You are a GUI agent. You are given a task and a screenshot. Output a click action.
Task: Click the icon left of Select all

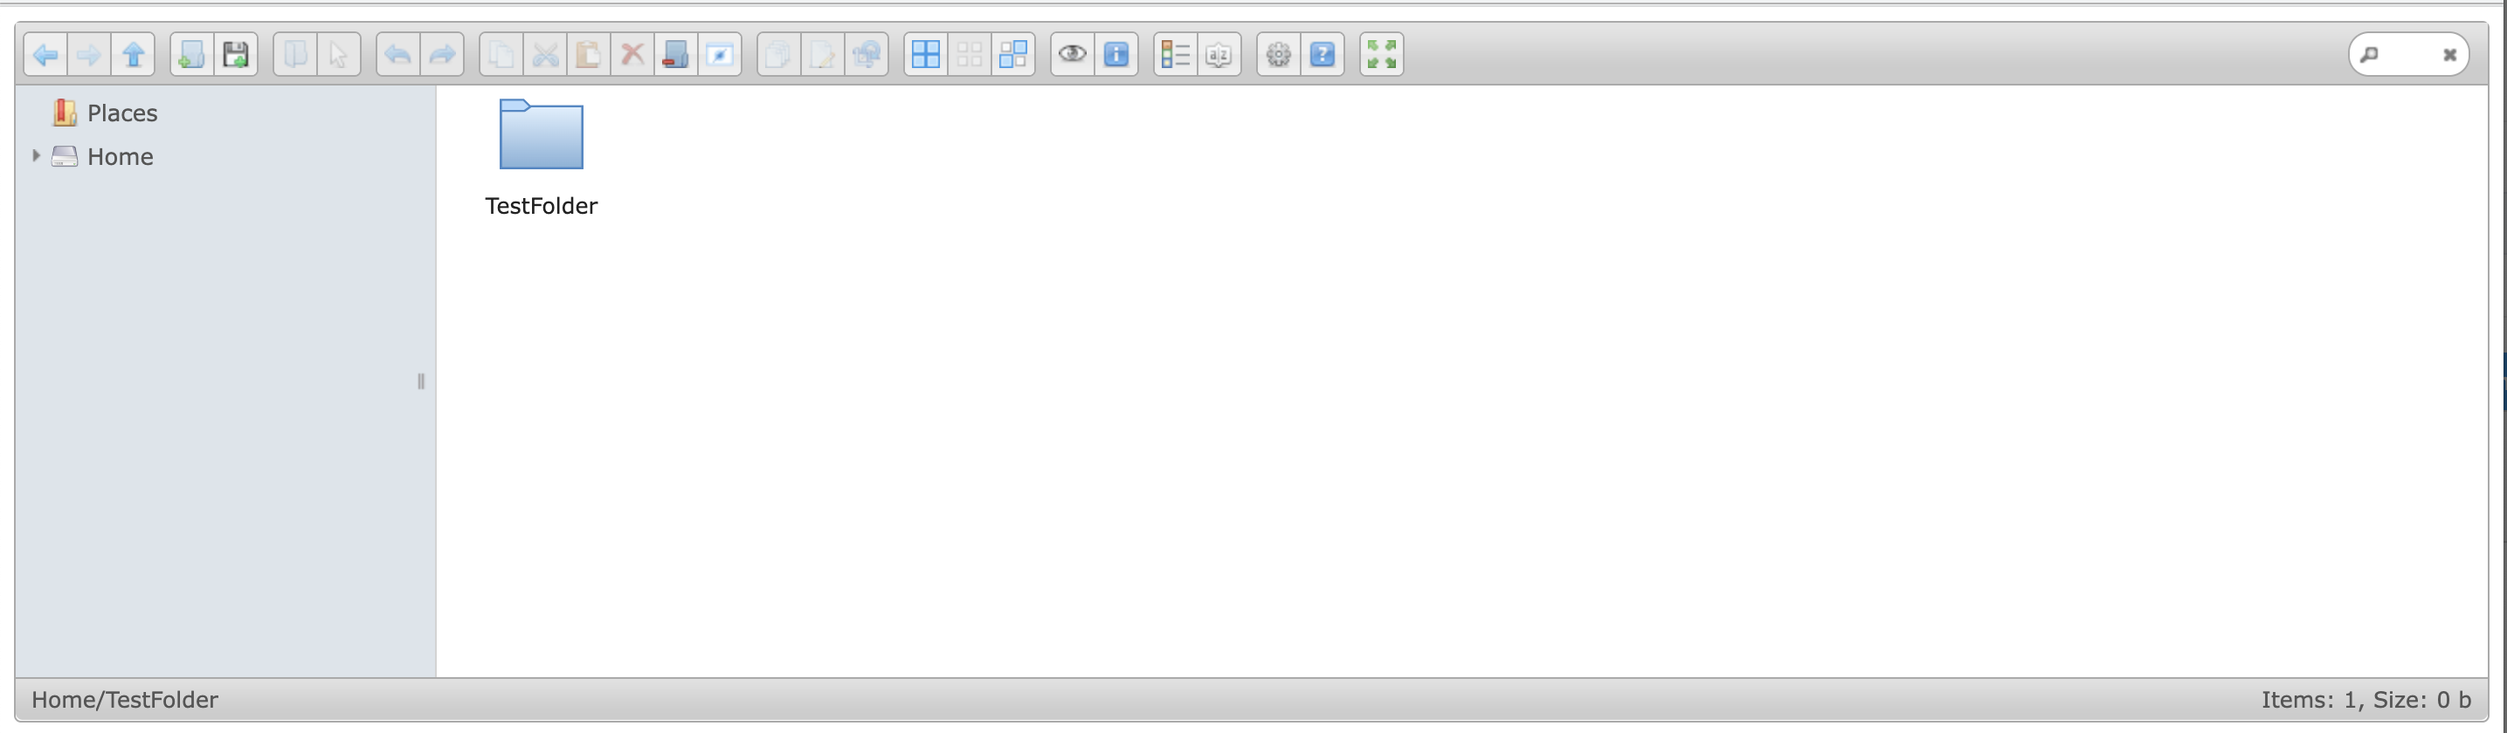[x=867, y=54]
